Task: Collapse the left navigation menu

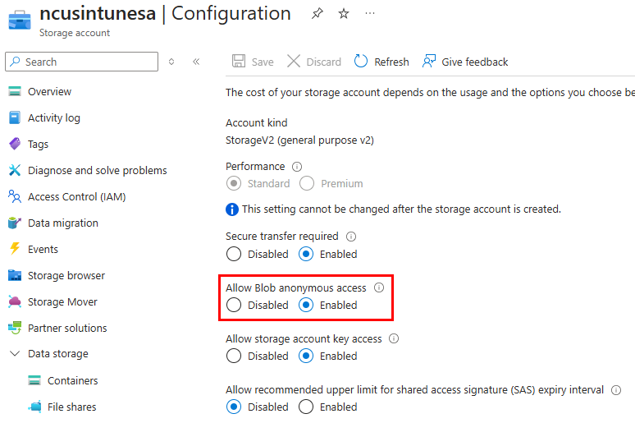Action: click(196, 62)
